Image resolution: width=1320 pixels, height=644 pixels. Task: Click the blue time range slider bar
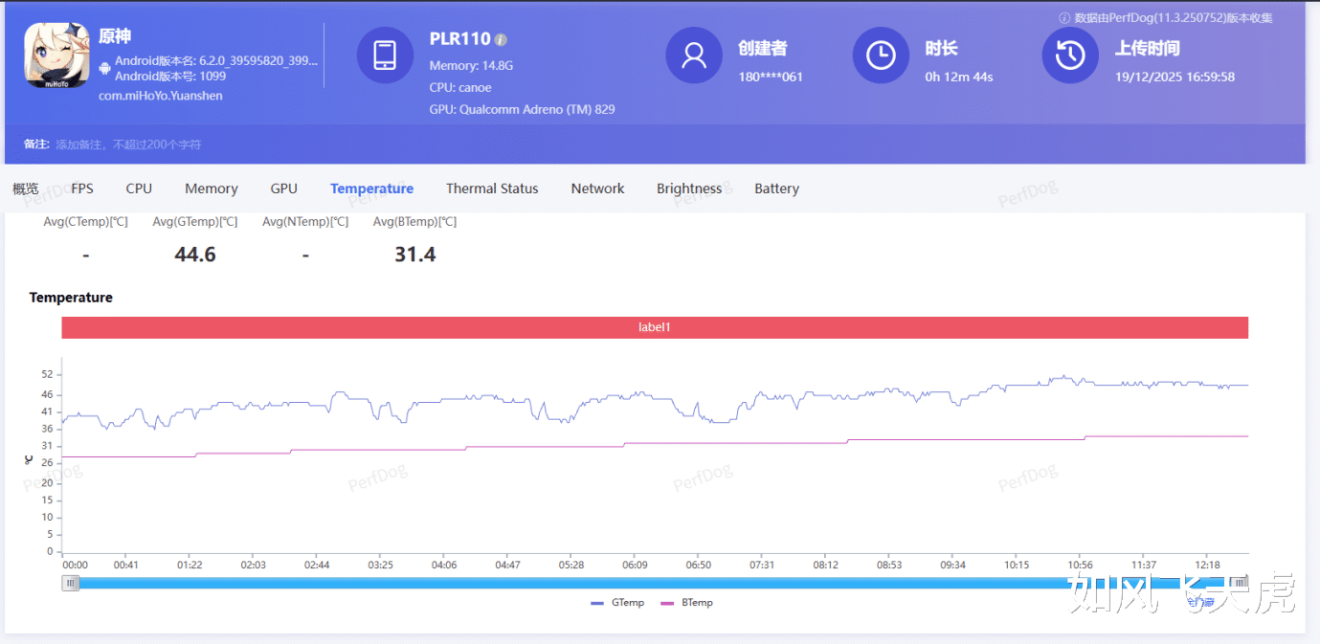(655, 583)
